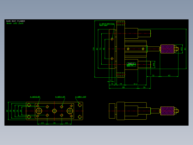Click the magenta knurled knob in the lower side view
193x145 pixels.
click(167, 111)
